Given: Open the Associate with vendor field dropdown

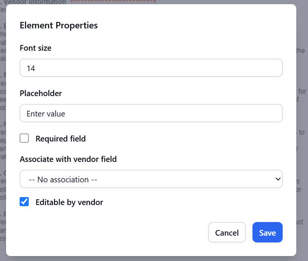Looking at the screenshot, I should [x=151, y=179].
